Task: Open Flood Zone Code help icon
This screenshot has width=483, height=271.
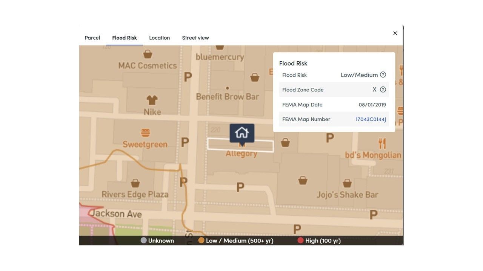Action: point(383,90)
